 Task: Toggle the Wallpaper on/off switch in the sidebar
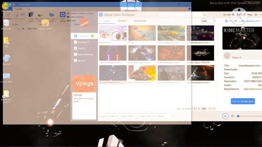click(93, 36)
